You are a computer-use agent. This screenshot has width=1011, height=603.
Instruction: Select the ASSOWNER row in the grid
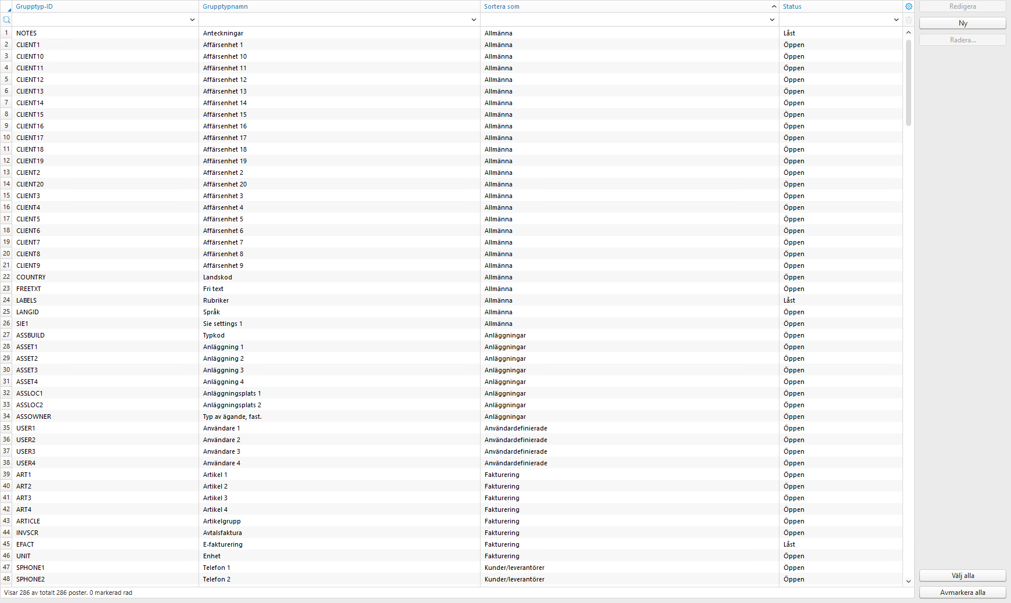34,417
